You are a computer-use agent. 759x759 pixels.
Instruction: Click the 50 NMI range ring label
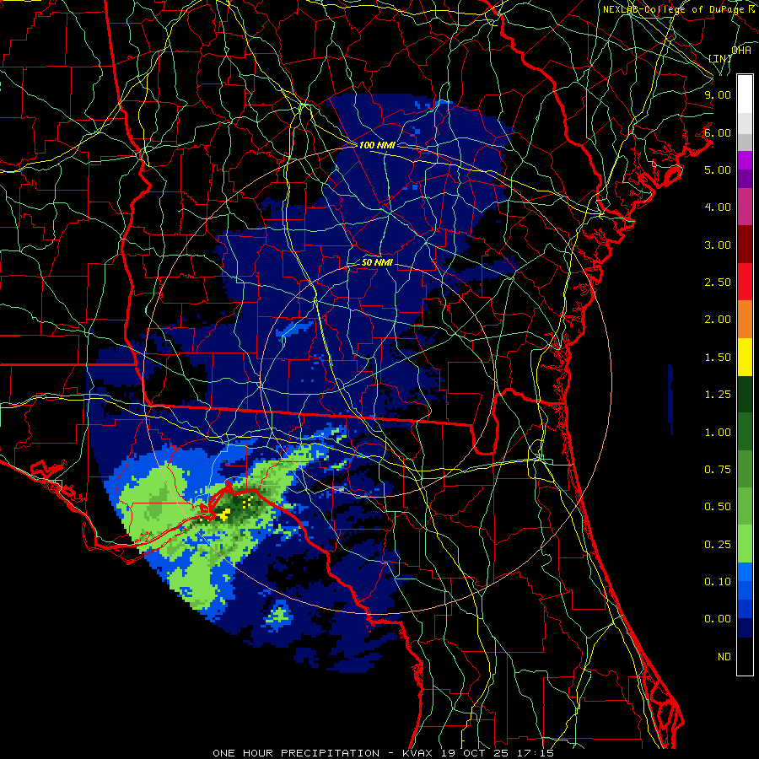click(377, 263)
